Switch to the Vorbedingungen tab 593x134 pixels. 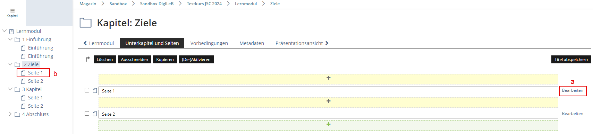click(x=209, y=43)
